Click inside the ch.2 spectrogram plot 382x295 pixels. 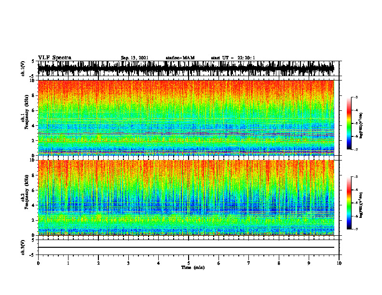click(186, 198)
